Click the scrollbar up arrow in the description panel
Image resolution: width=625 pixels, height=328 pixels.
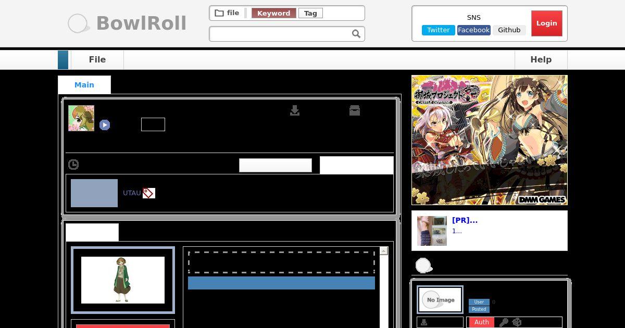coord(384,251)
